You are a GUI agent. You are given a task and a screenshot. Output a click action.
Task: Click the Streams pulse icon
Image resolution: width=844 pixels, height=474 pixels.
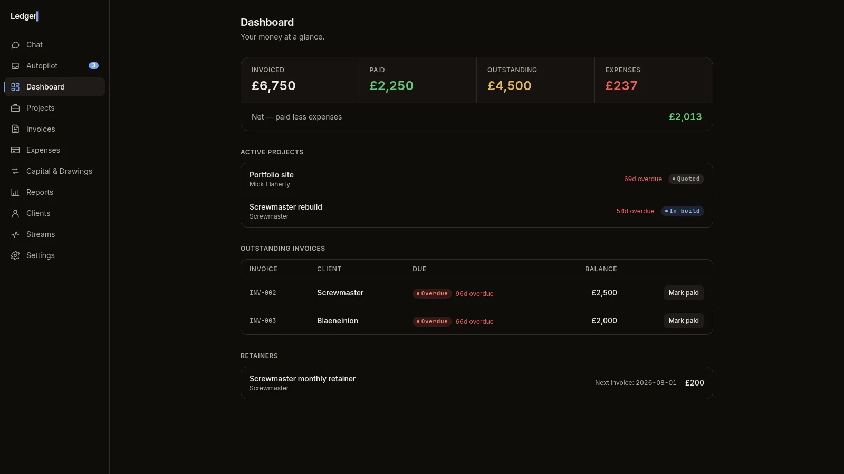pos(15,234)
